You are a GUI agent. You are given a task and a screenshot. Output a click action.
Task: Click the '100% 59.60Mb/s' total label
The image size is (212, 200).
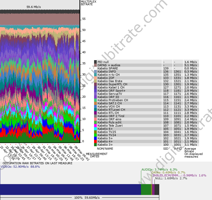point(87,198)
